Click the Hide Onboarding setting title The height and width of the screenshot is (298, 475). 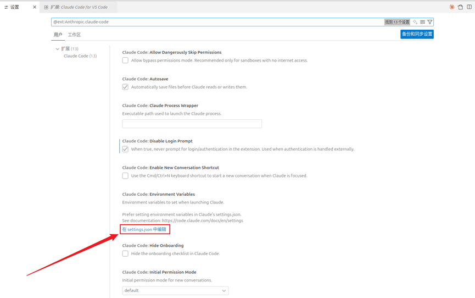tap(153, 246)
